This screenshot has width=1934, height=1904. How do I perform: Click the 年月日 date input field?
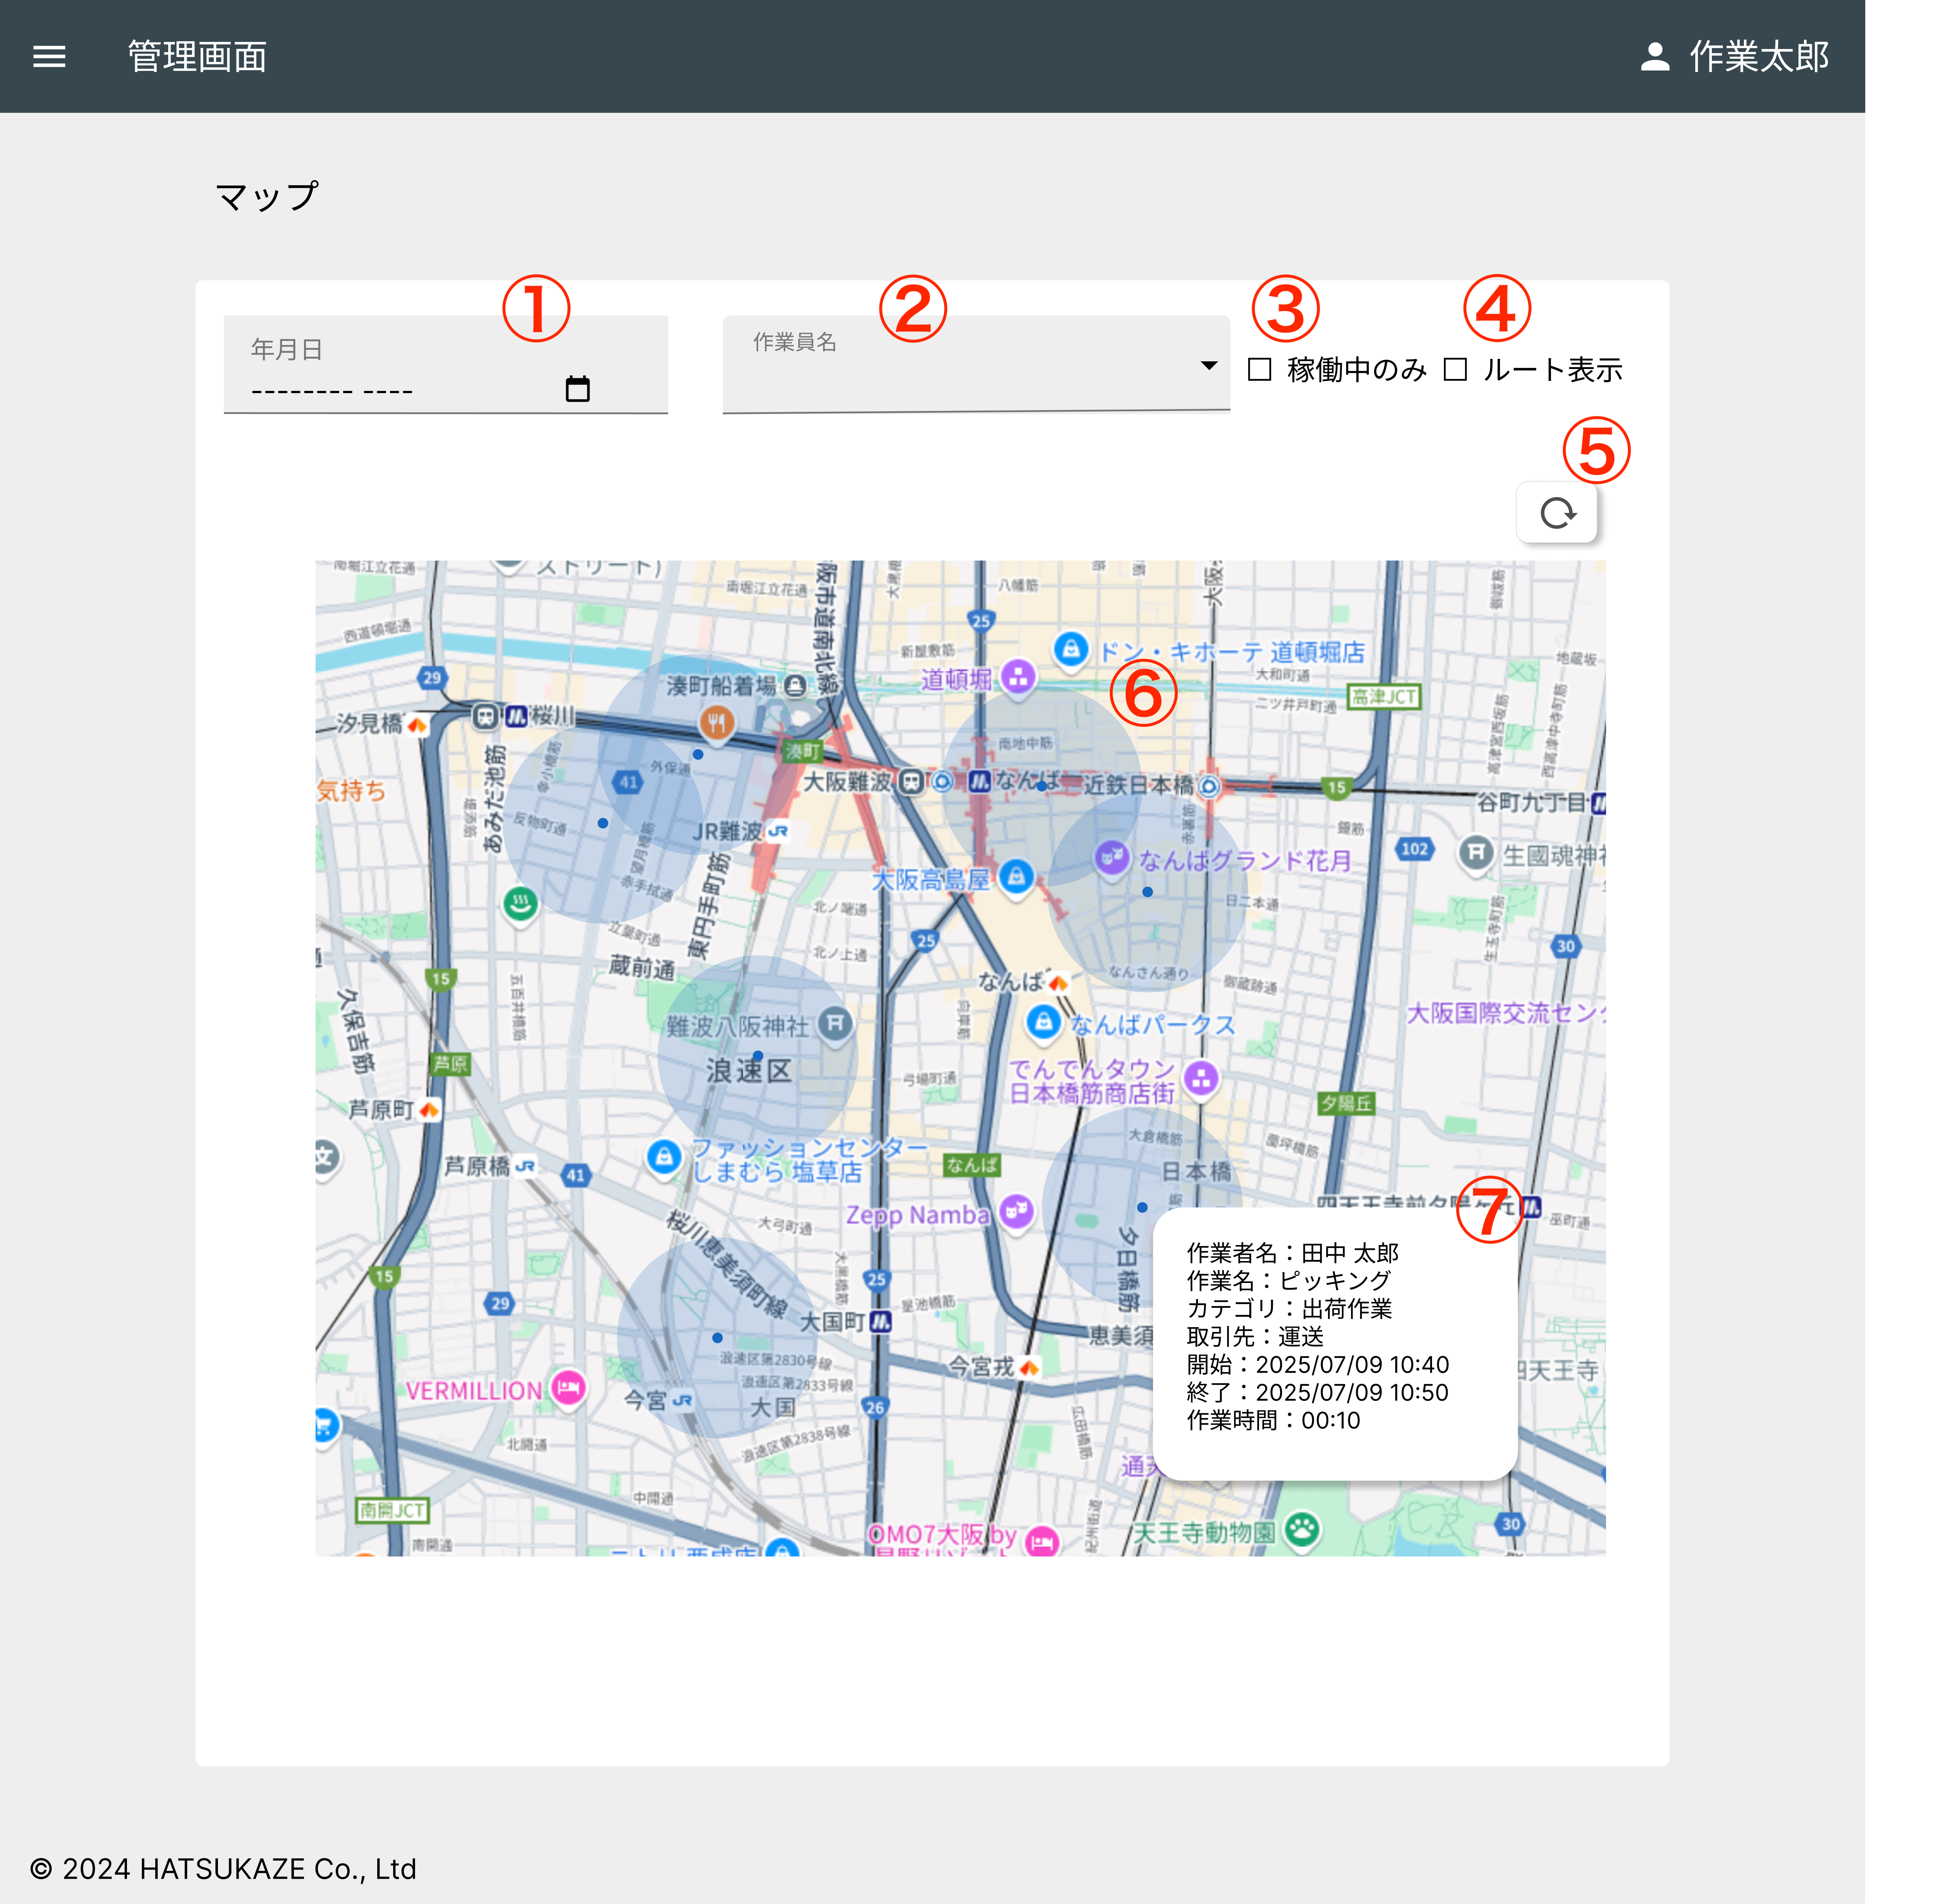[445, 364]
